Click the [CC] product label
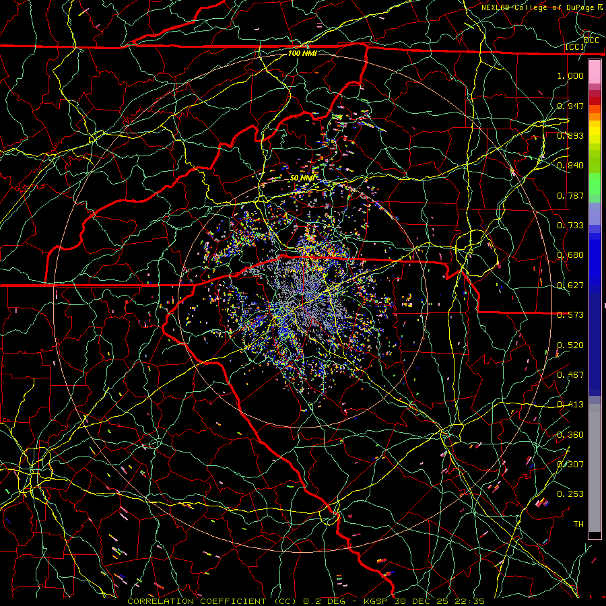 [575, 47]
